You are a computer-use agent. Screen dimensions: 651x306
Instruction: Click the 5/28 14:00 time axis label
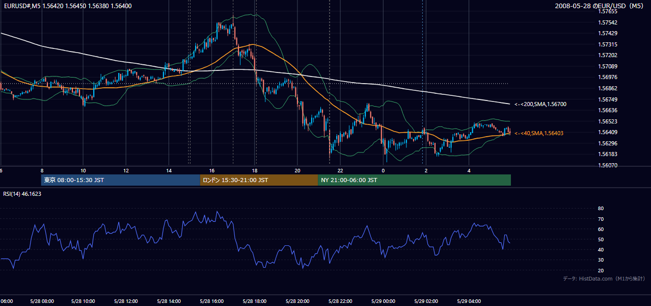[170, 301]
